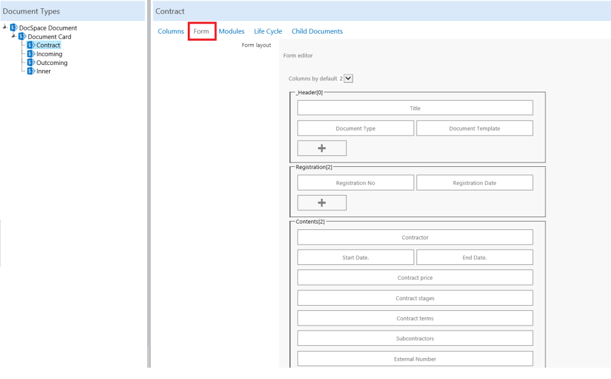Add a field with the Header plus button

321,148
